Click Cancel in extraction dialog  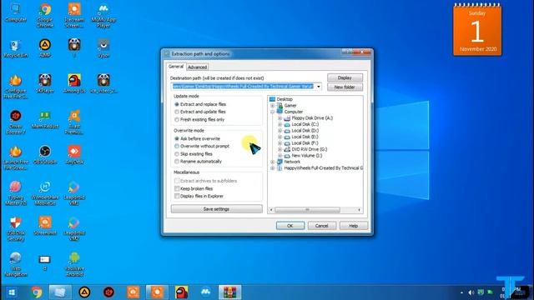click(x=321, y=226)
